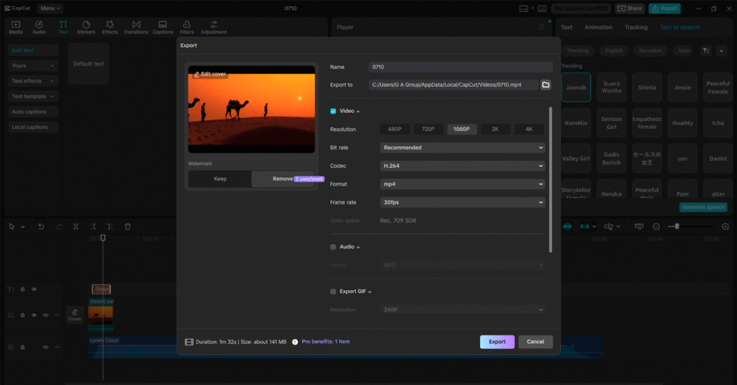Uncheck the Video export checkbox
Image resolution: width=737 pixels, height=385 pixels.
coord(333,111)
